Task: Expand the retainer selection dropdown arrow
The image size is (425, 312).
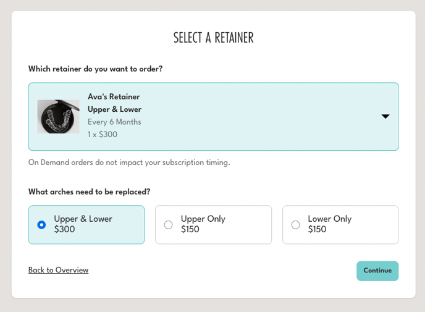Action: point(385,116)
